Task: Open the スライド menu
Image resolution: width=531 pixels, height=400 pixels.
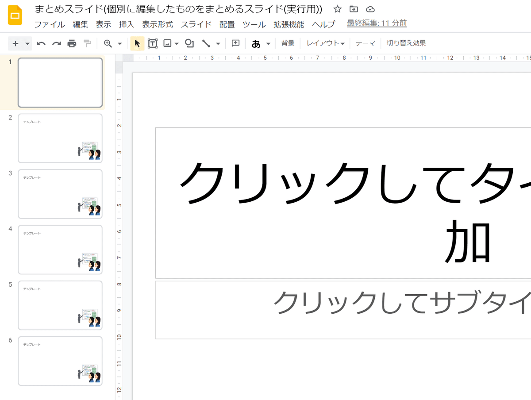Action: pyautogui.click(x=196, y=24)
